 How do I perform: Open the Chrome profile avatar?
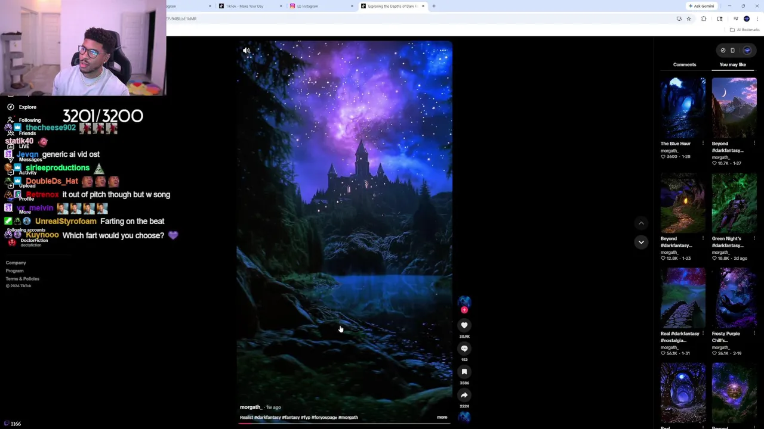click(x=747, y=19)
